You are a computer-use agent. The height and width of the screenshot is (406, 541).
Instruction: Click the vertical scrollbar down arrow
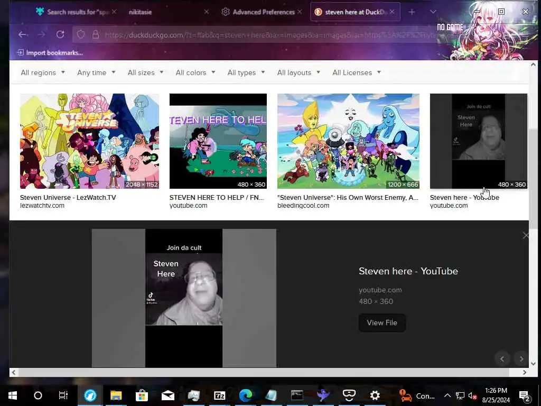click(533, 364)
